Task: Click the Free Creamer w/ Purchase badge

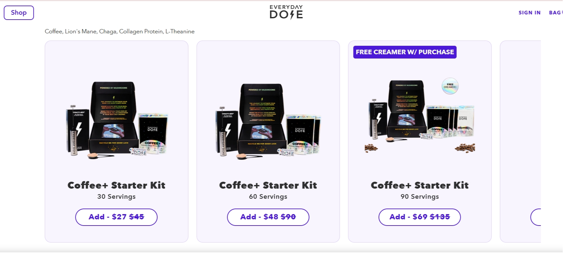Action: coord(405,52)
